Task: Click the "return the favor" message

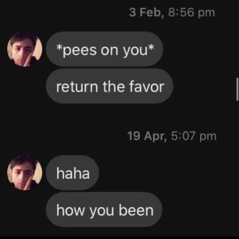Action: coord(110,86)
